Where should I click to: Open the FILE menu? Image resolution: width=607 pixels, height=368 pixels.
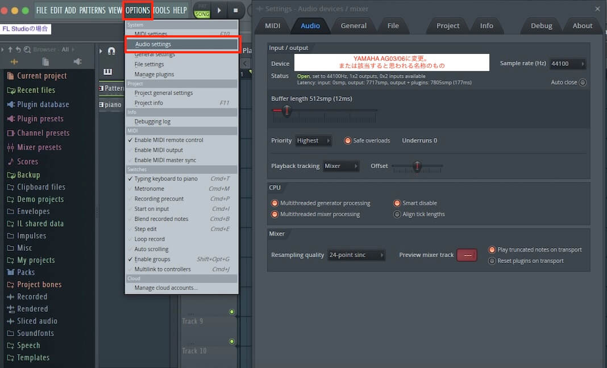(42, 10)
